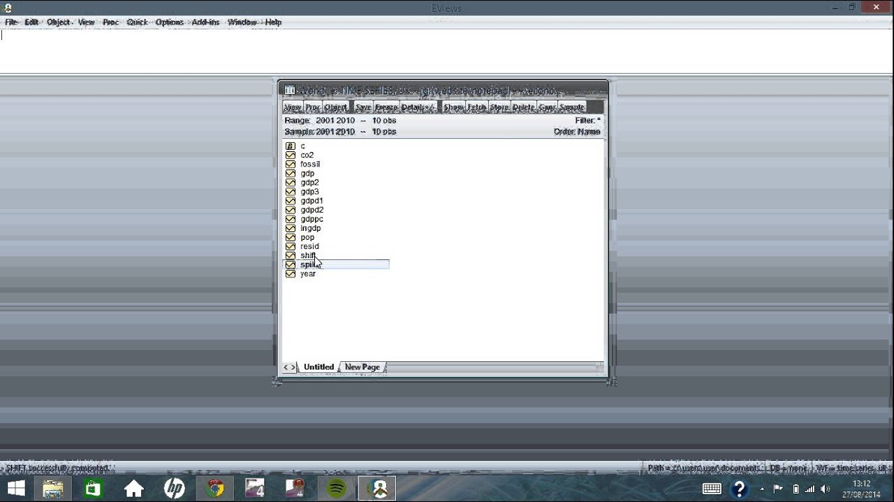
Task: Show hidden system tray icons
Action: click(x=762, y=489)
